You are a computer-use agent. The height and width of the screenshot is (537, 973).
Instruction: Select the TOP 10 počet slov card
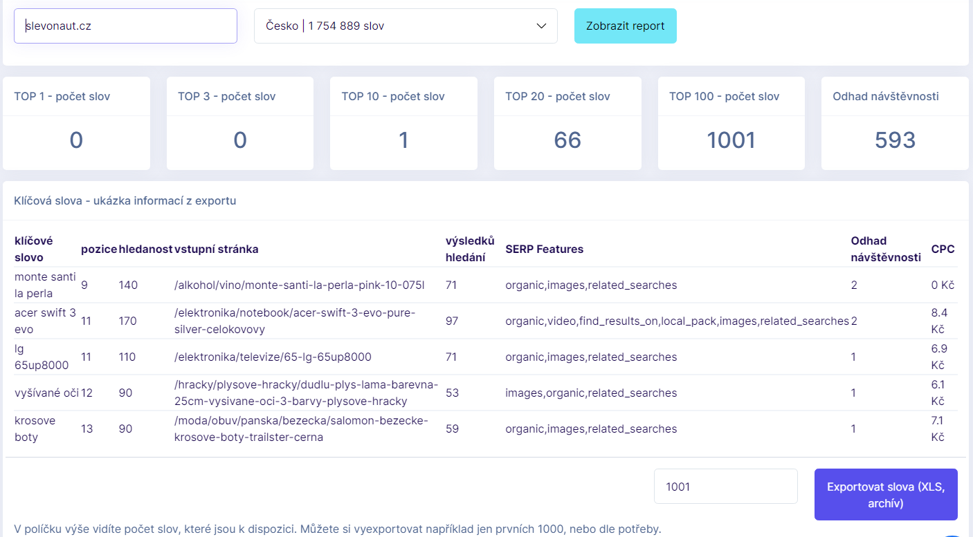click(x=403, y=124)
